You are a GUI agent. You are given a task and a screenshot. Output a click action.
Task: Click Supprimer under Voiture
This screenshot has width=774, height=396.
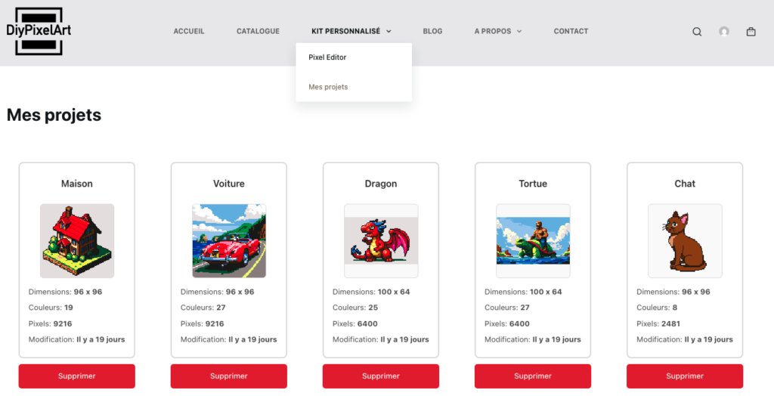coord(229,376)
